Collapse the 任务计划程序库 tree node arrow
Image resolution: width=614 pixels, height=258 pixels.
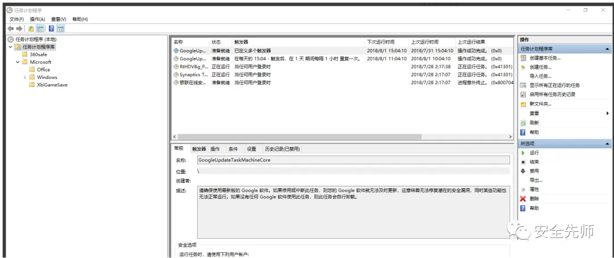pyautogui.click(x=11, y=47)
